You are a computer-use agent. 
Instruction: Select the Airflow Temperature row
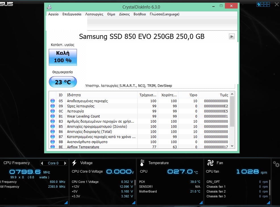pos(139,147)
